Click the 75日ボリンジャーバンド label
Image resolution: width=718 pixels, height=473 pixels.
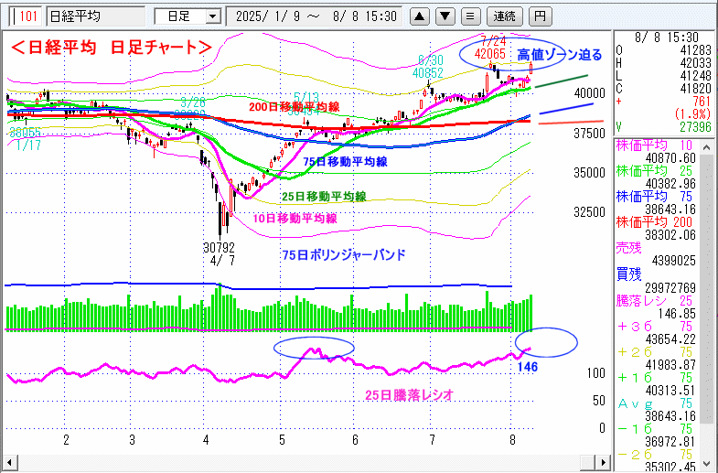tap(344, 255)
